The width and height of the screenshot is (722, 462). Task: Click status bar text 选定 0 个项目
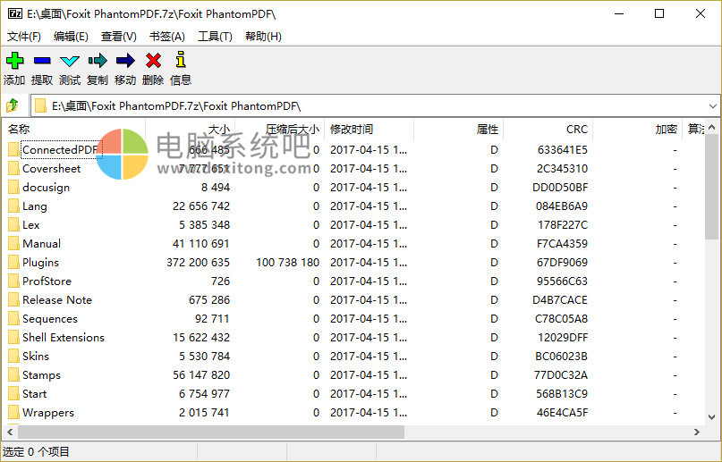(x=36, y=452)
